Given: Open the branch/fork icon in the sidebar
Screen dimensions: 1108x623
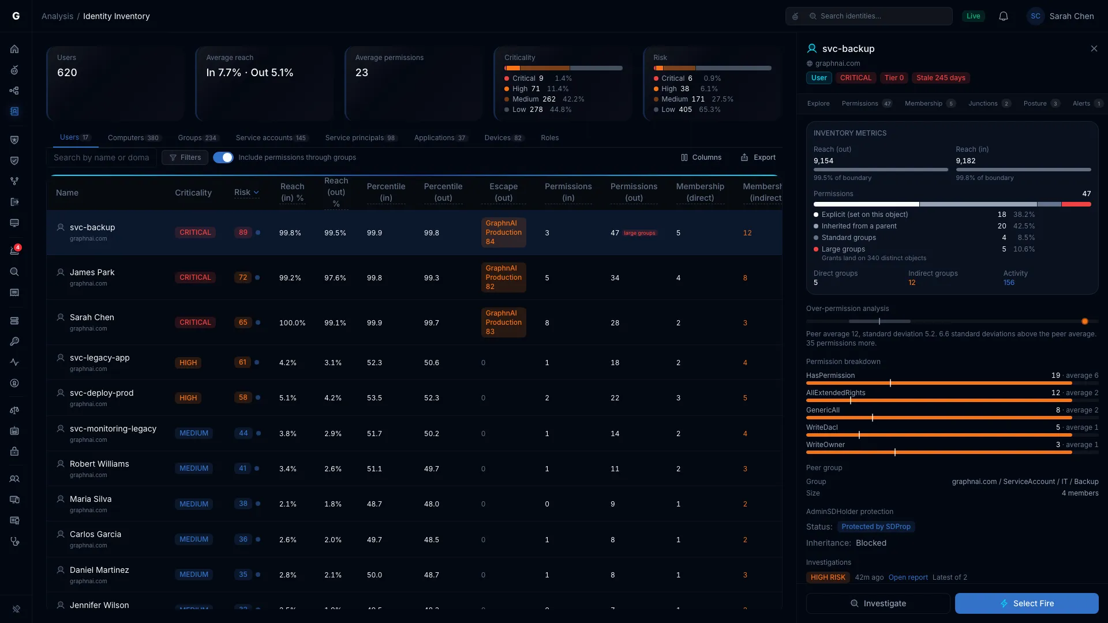Looking at the screenshot, I should tap(14, 181).
